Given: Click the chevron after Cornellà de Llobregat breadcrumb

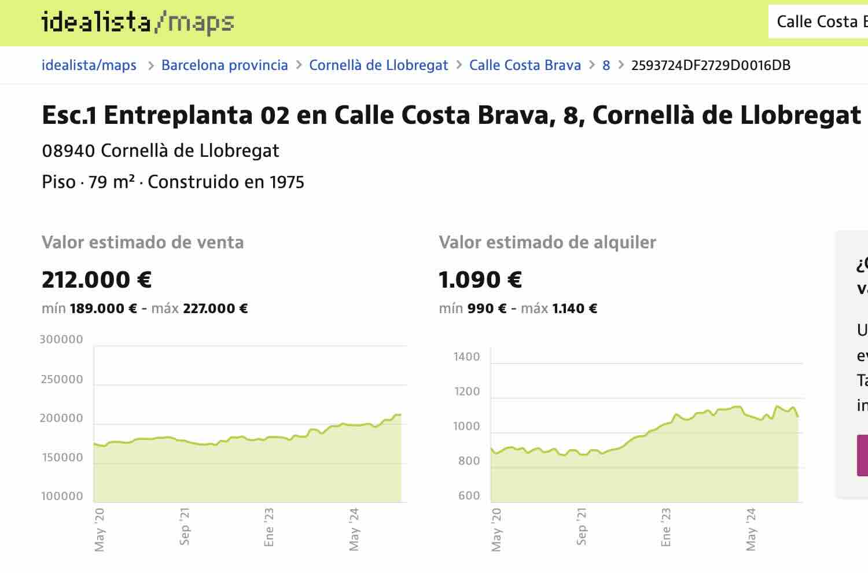Looking at the screenshot, I should tap(459, 65).
